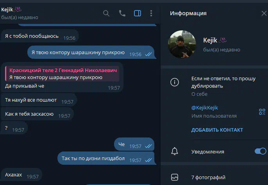Viewport: 268px width, 185px height.
Task: Open Kejik's profile photo
Action: point(182,44)
